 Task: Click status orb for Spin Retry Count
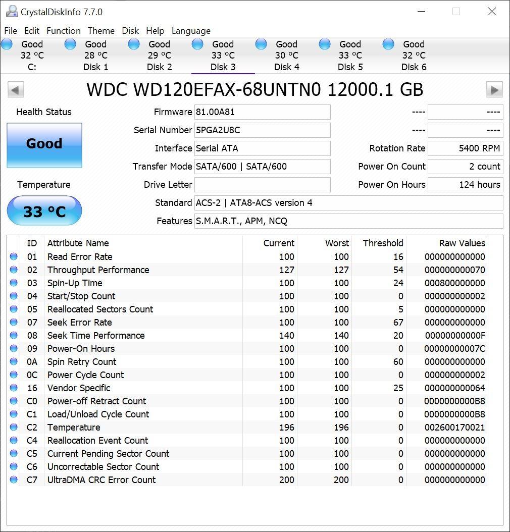click(14, 361)
